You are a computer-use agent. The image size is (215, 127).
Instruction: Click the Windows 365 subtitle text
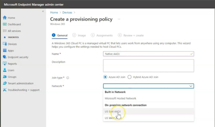[x=58, y=24]
